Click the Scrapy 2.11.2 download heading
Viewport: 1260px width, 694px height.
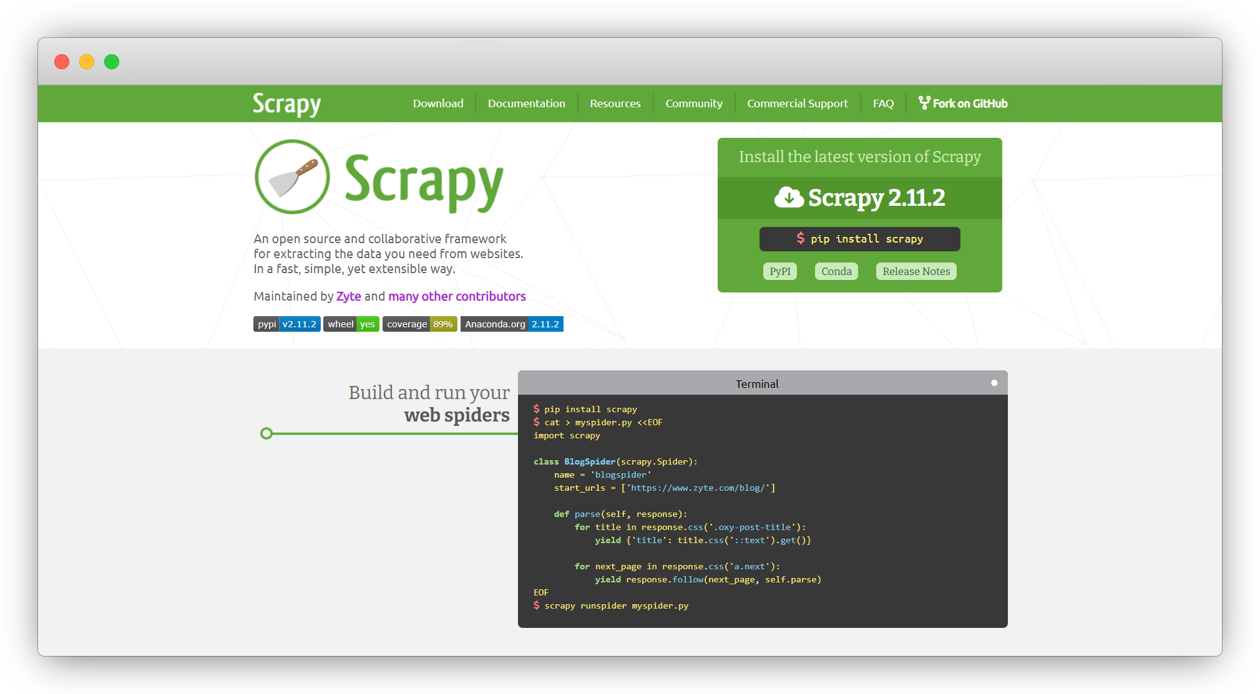tap(860, 198)
